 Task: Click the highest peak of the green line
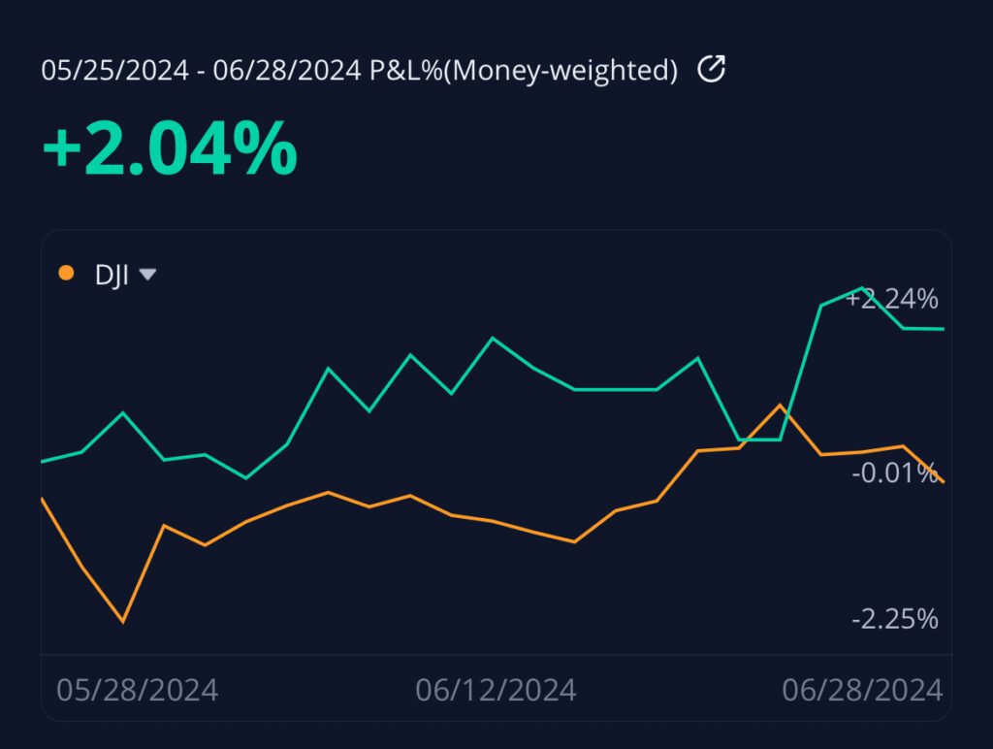coord(862,287)
